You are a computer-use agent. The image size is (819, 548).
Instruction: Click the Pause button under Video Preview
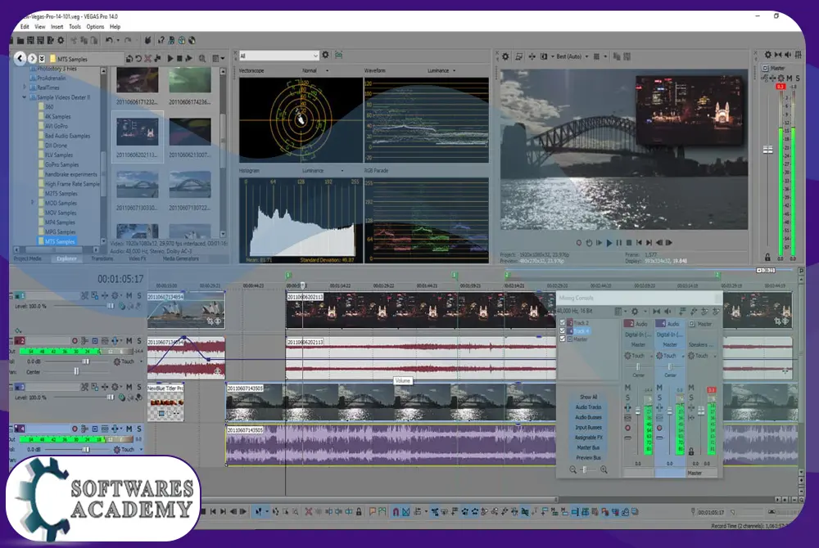pyautogui.click(x=619, y=243)
